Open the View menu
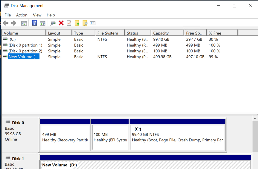The width and height of the screenshot is (258, 169). click(x=37, y=15)
